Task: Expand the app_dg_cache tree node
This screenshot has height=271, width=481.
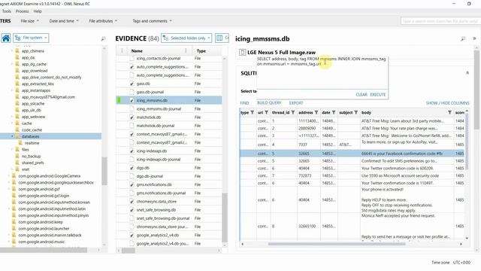Action: pos(12,64)
